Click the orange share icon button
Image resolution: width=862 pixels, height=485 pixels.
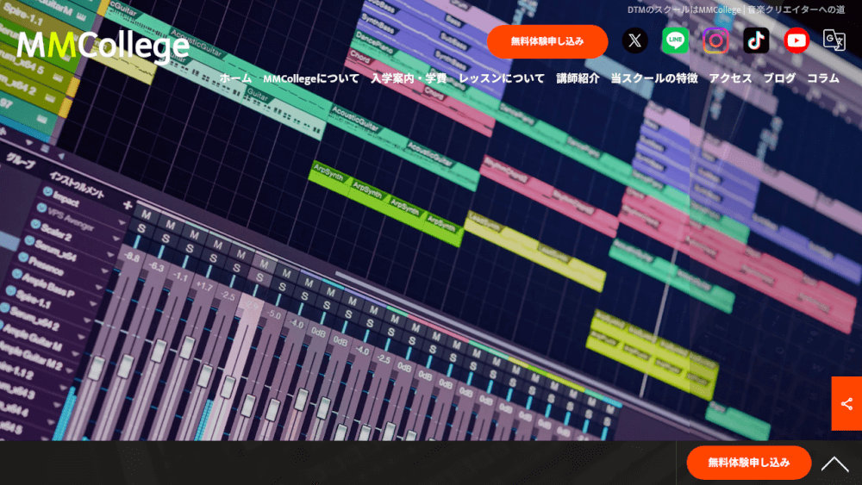pyautogui.click(x=846, y=404)
